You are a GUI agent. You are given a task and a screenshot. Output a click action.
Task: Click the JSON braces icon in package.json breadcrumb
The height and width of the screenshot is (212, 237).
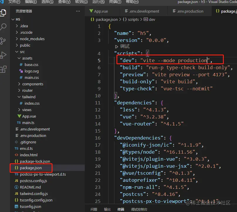[92, 19]
